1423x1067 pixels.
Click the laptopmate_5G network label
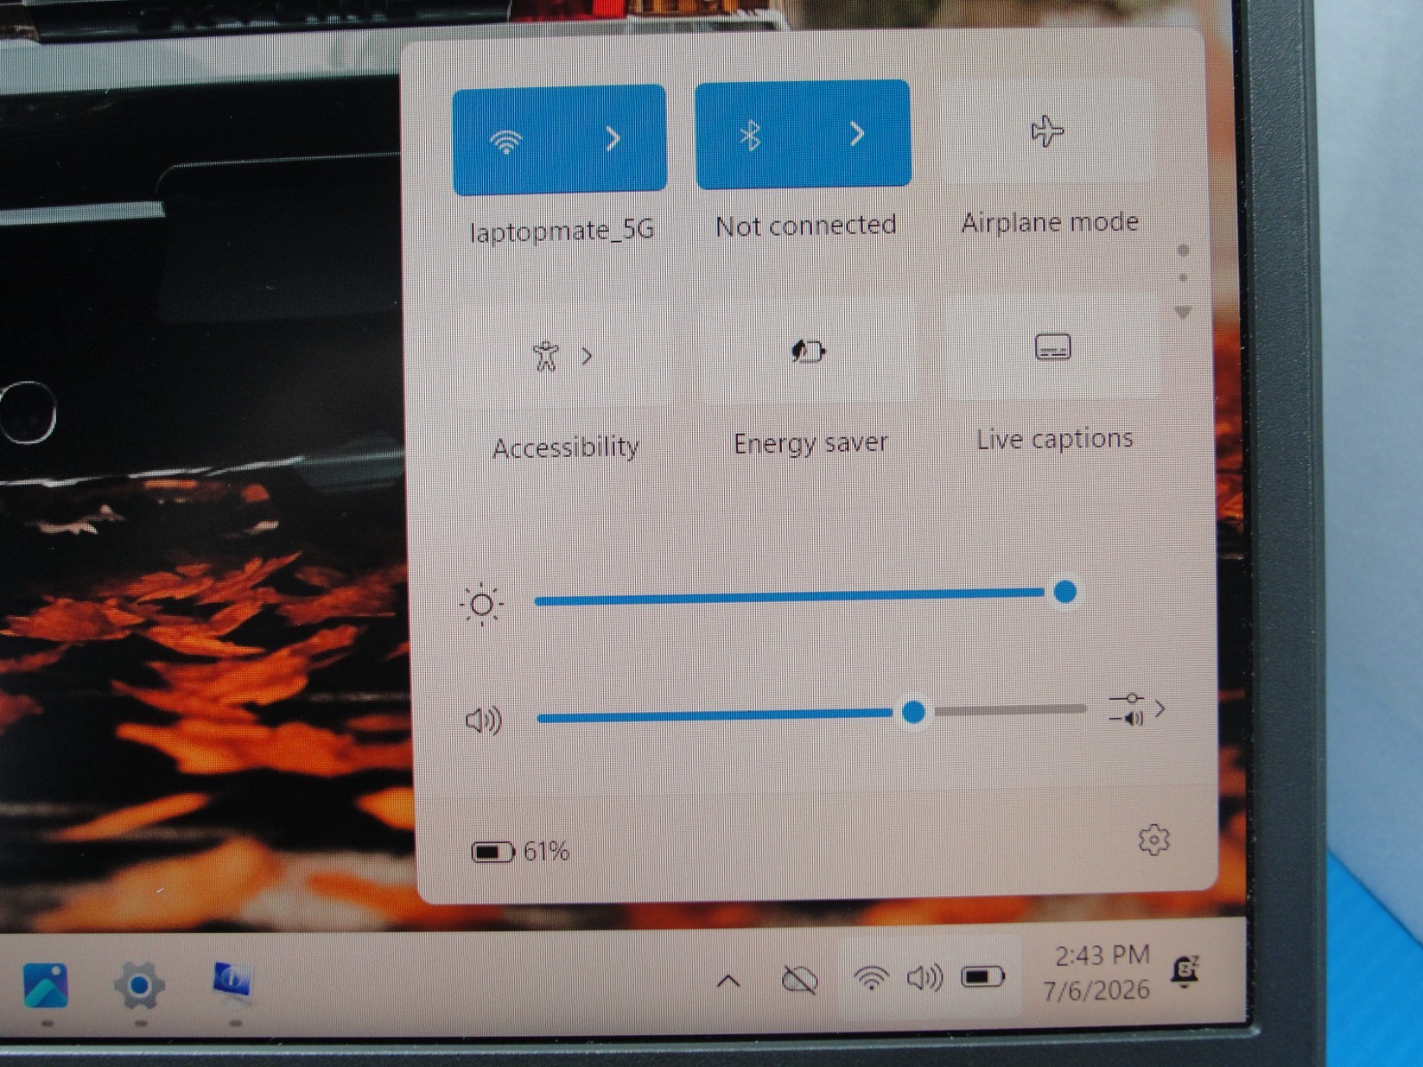click(562, 231)
